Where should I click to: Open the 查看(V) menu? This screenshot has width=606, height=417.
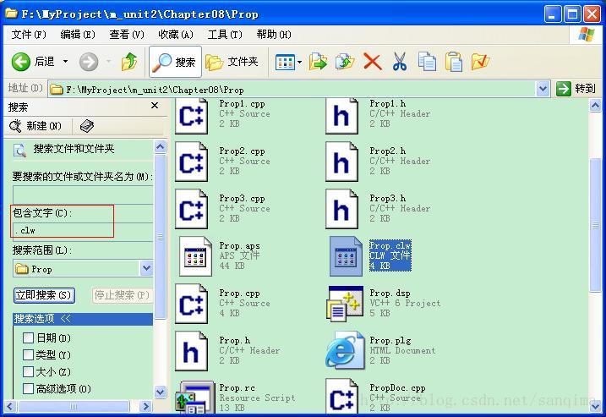click(x=127, y=35)
